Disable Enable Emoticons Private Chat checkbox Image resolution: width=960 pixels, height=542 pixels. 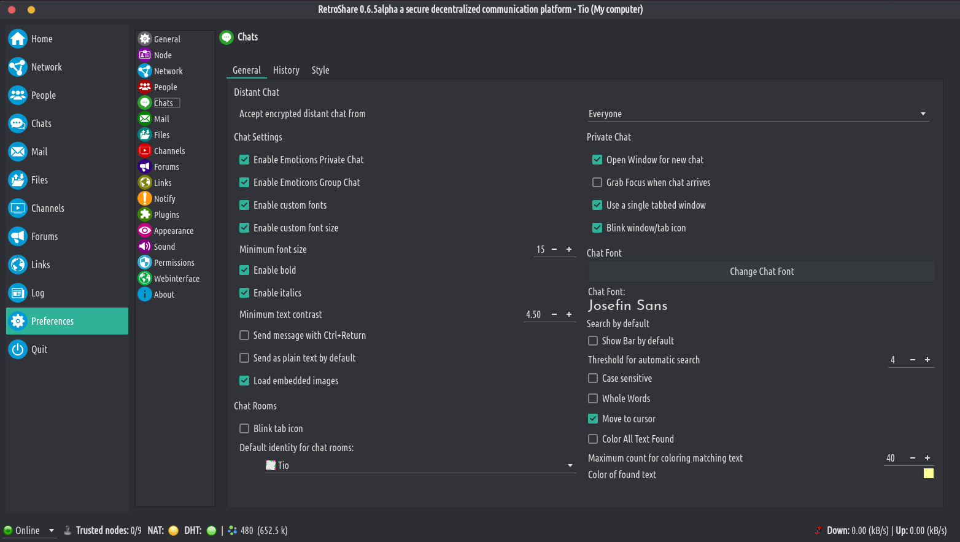[244, 160]
